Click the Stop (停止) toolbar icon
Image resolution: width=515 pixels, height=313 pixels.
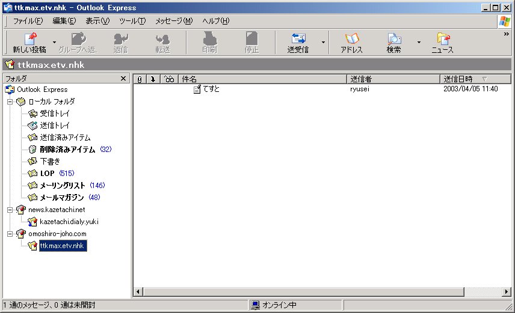pyautogui.click(x=251, y=43)
